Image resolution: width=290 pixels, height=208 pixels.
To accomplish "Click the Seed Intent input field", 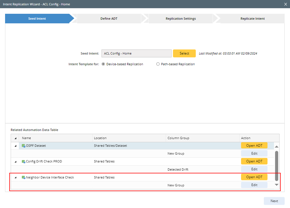I will [136, 53].
